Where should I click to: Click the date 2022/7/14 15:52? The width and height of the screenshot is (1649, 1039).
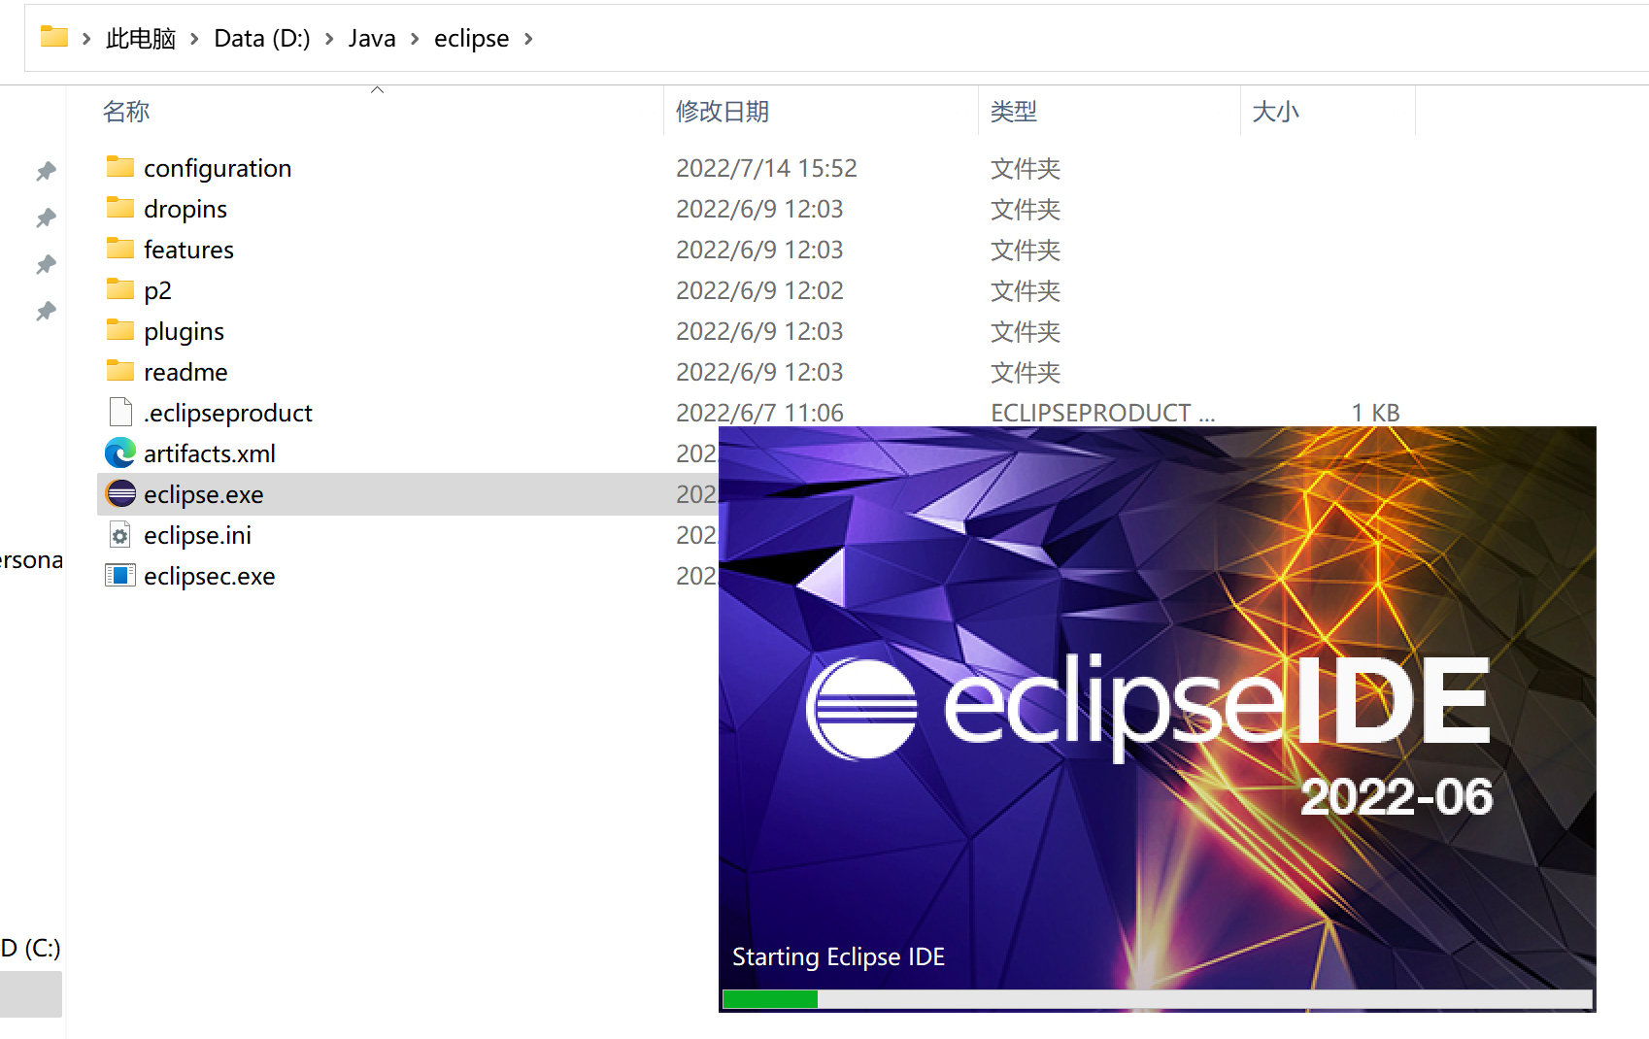[x=766, y=168]
